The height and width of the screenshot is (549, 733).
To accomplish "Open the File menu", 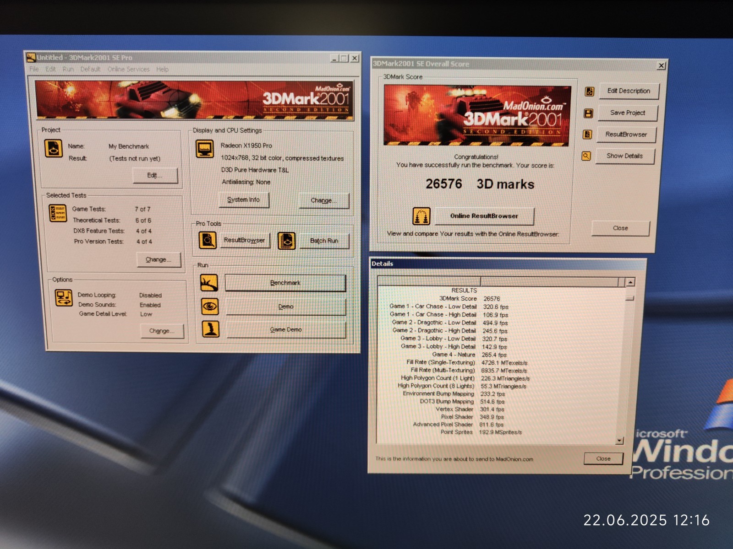I will 34,69.
